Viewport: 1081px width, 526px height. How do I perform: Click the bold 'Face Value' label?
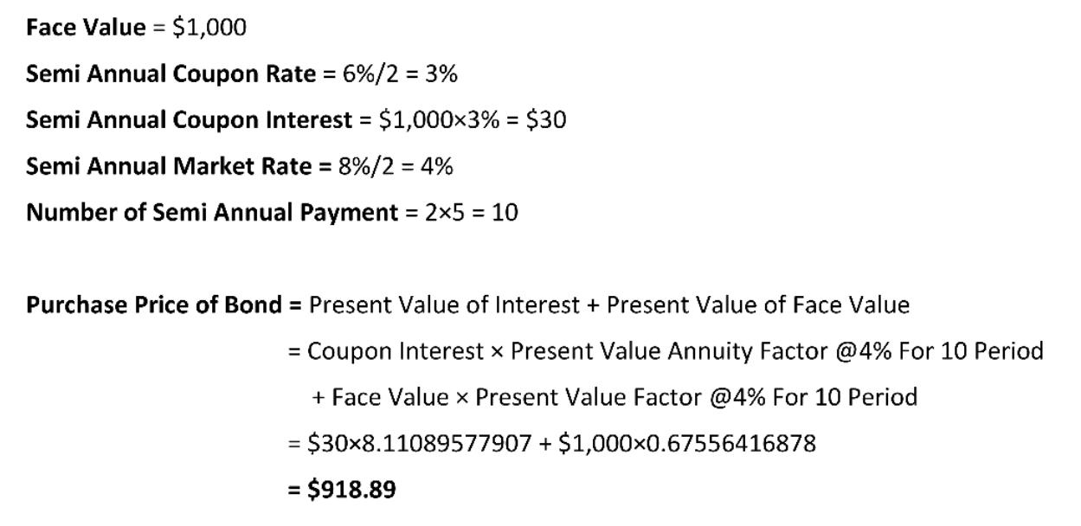(x=87, y=28)
